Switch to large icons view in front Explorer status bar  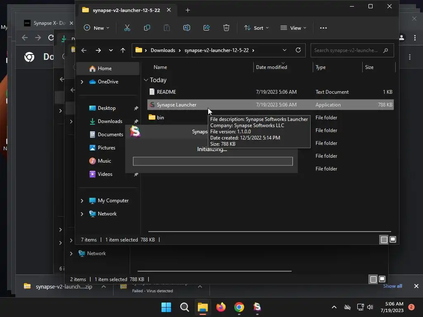pos(393,239)
